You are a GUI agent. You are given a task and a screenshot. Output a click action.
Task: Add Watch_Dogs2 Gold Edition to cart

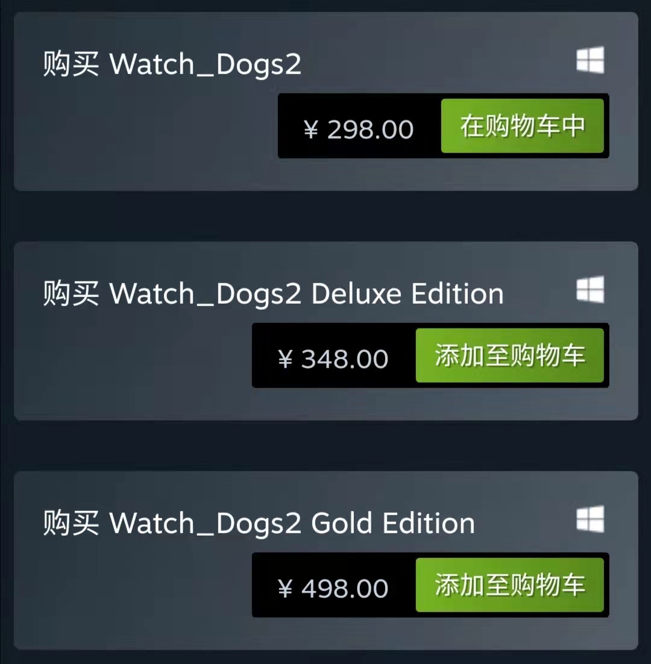(x=509, y=585)
